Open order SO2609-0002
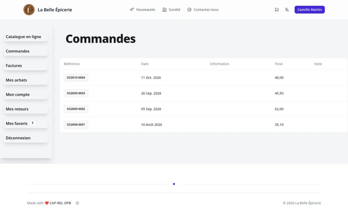 (76, 109)
